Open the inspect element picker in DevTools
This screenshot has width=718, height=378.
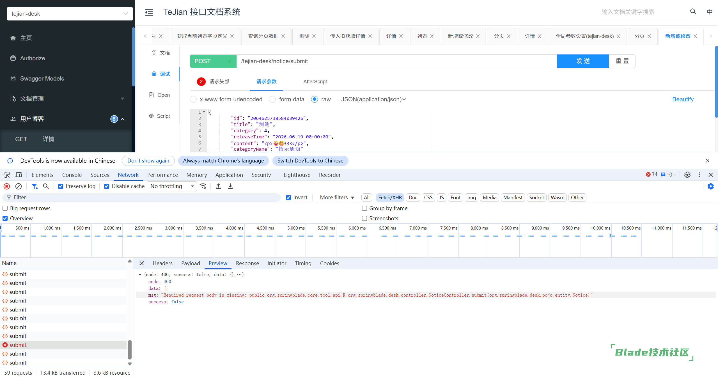pos(7,175)
